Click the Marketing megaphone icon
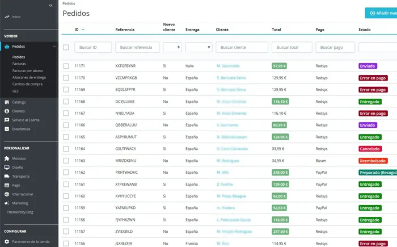Viewport: 397px width, 247px height. click(6, 203)
